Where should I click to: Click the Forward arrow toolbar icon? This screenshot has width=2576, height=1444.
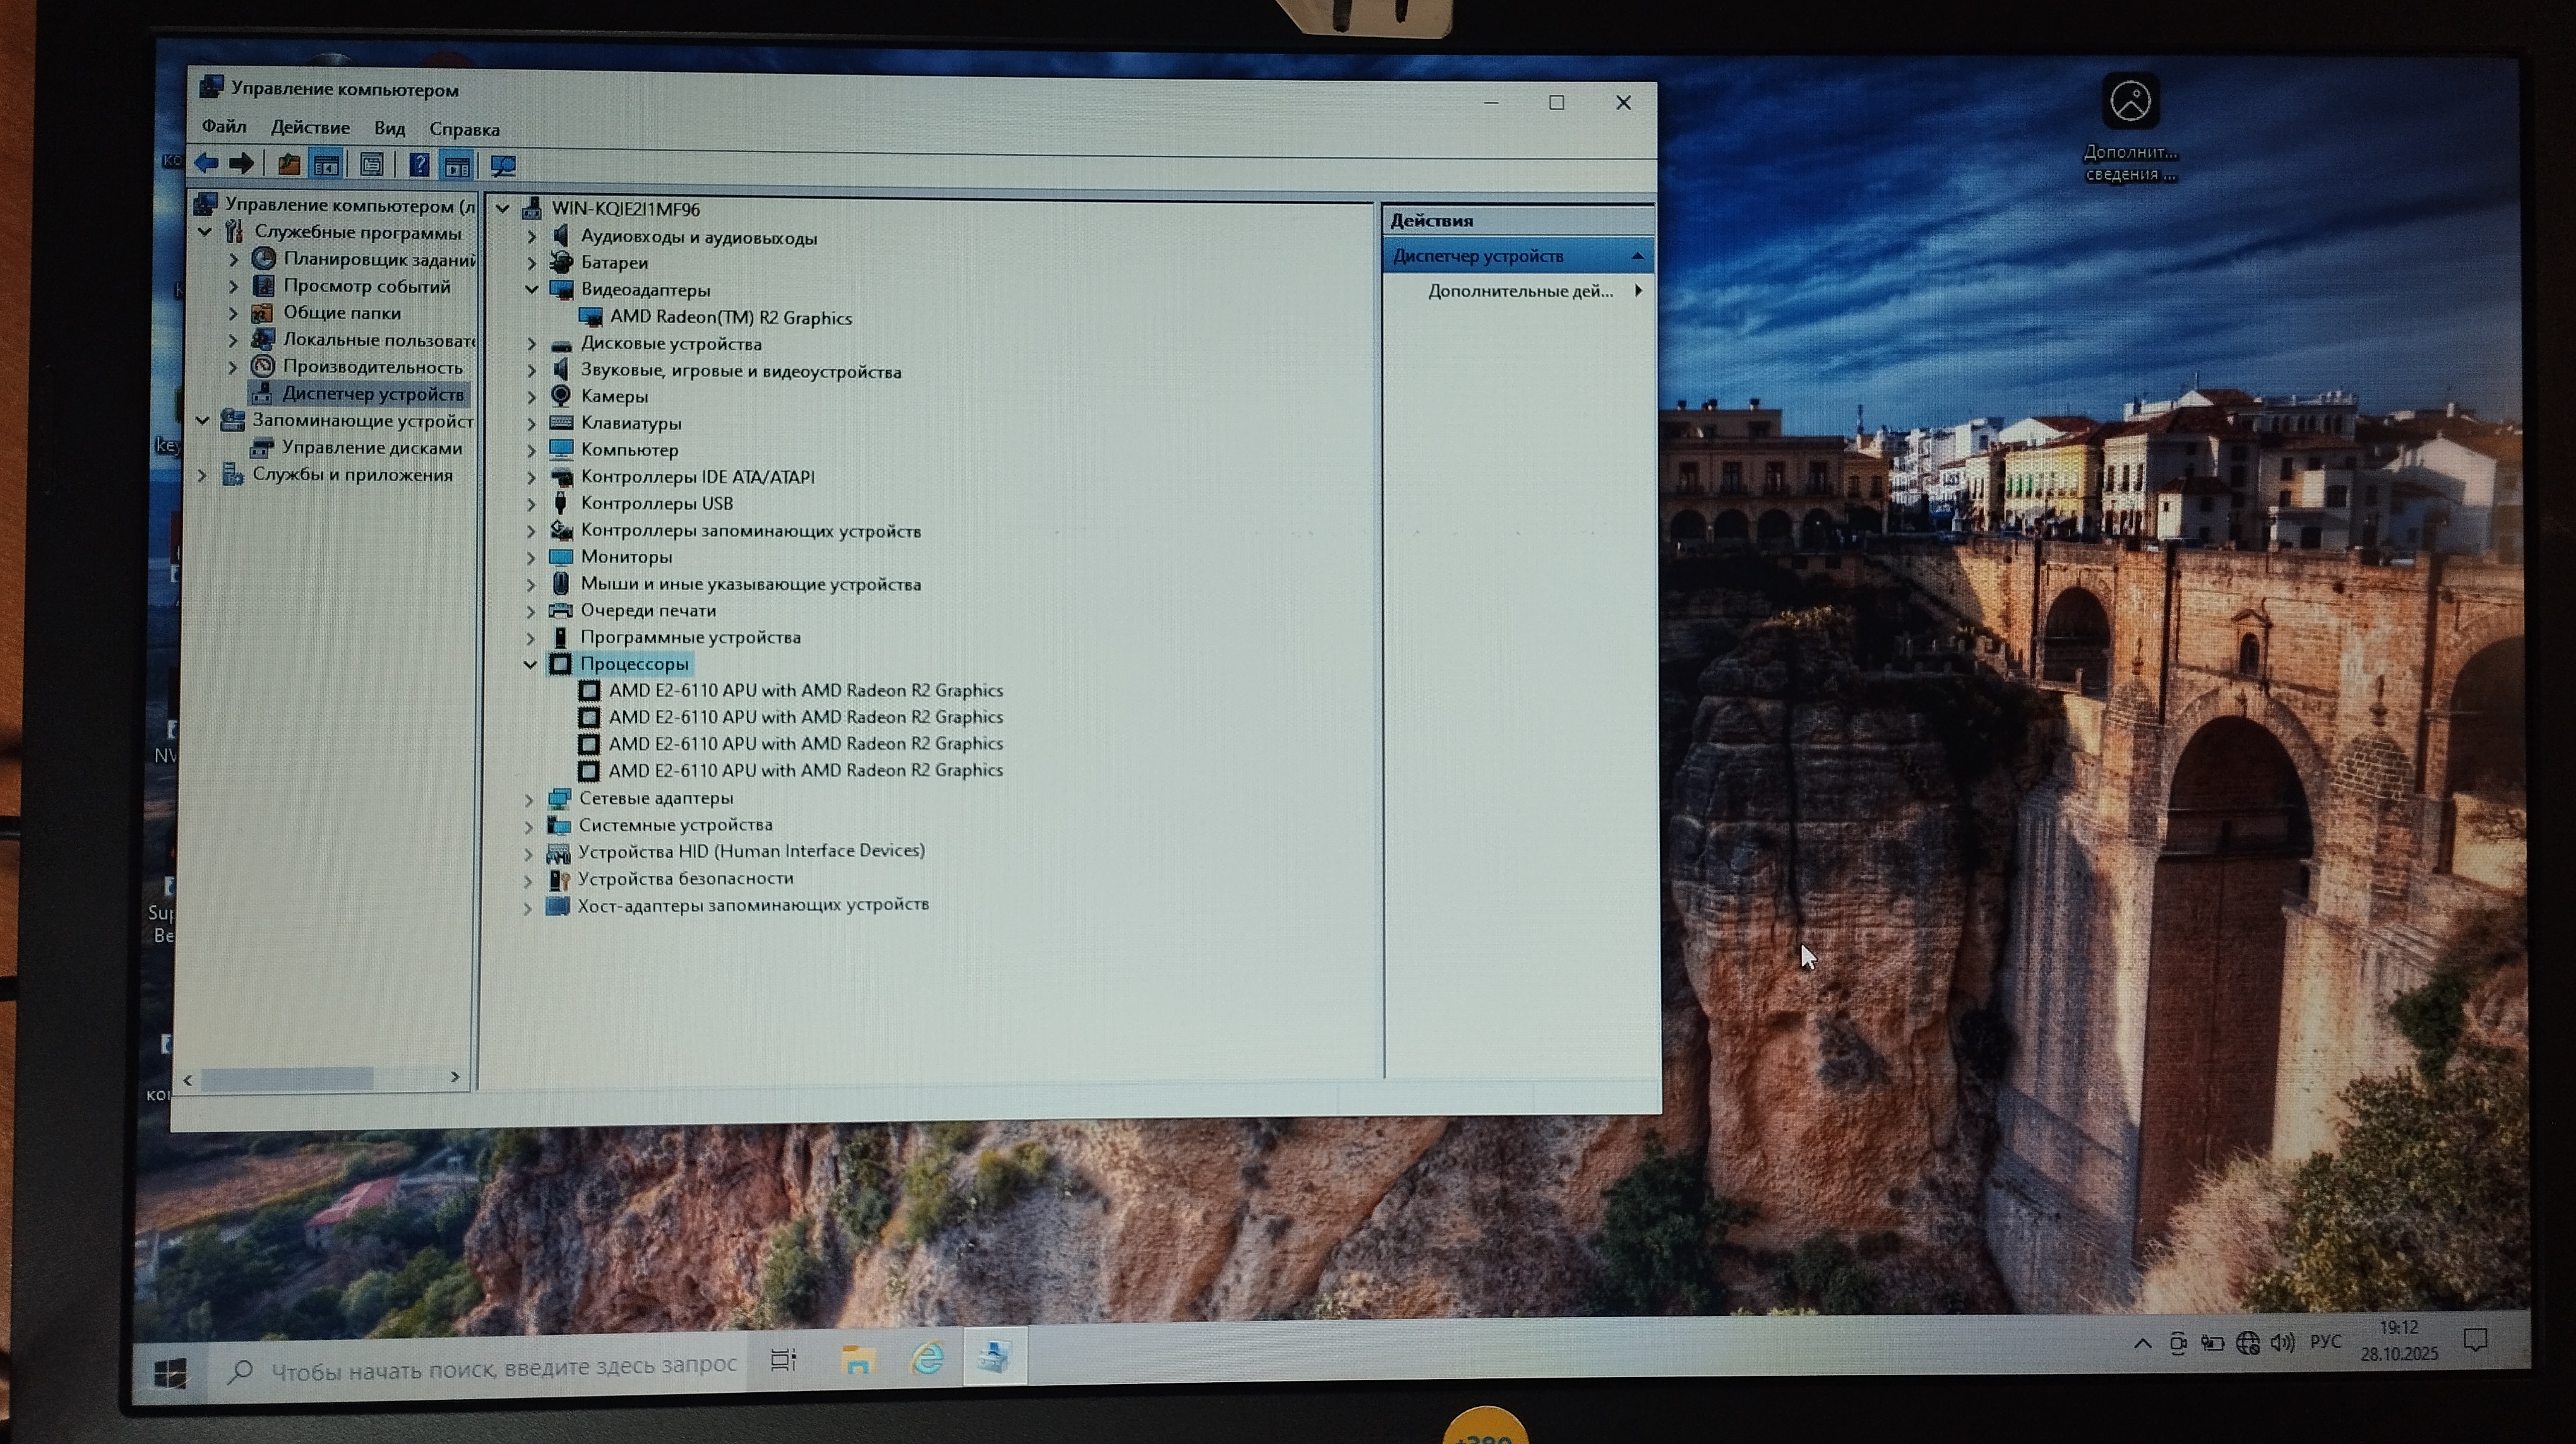[242, 163]
